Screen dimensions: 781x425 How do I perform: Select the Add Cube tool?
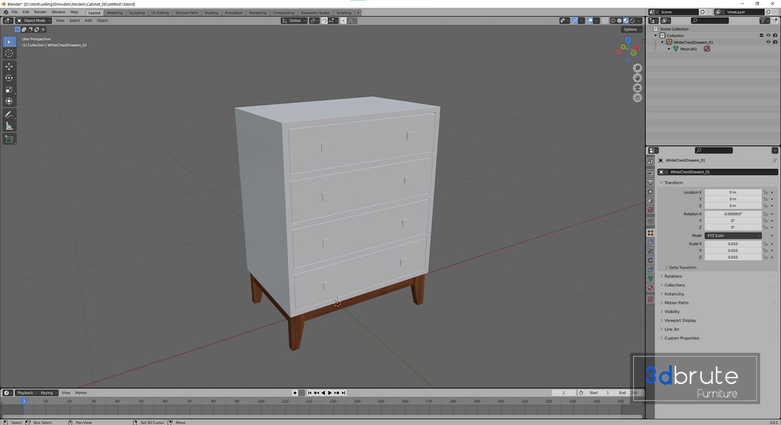[x=9, y=139]
